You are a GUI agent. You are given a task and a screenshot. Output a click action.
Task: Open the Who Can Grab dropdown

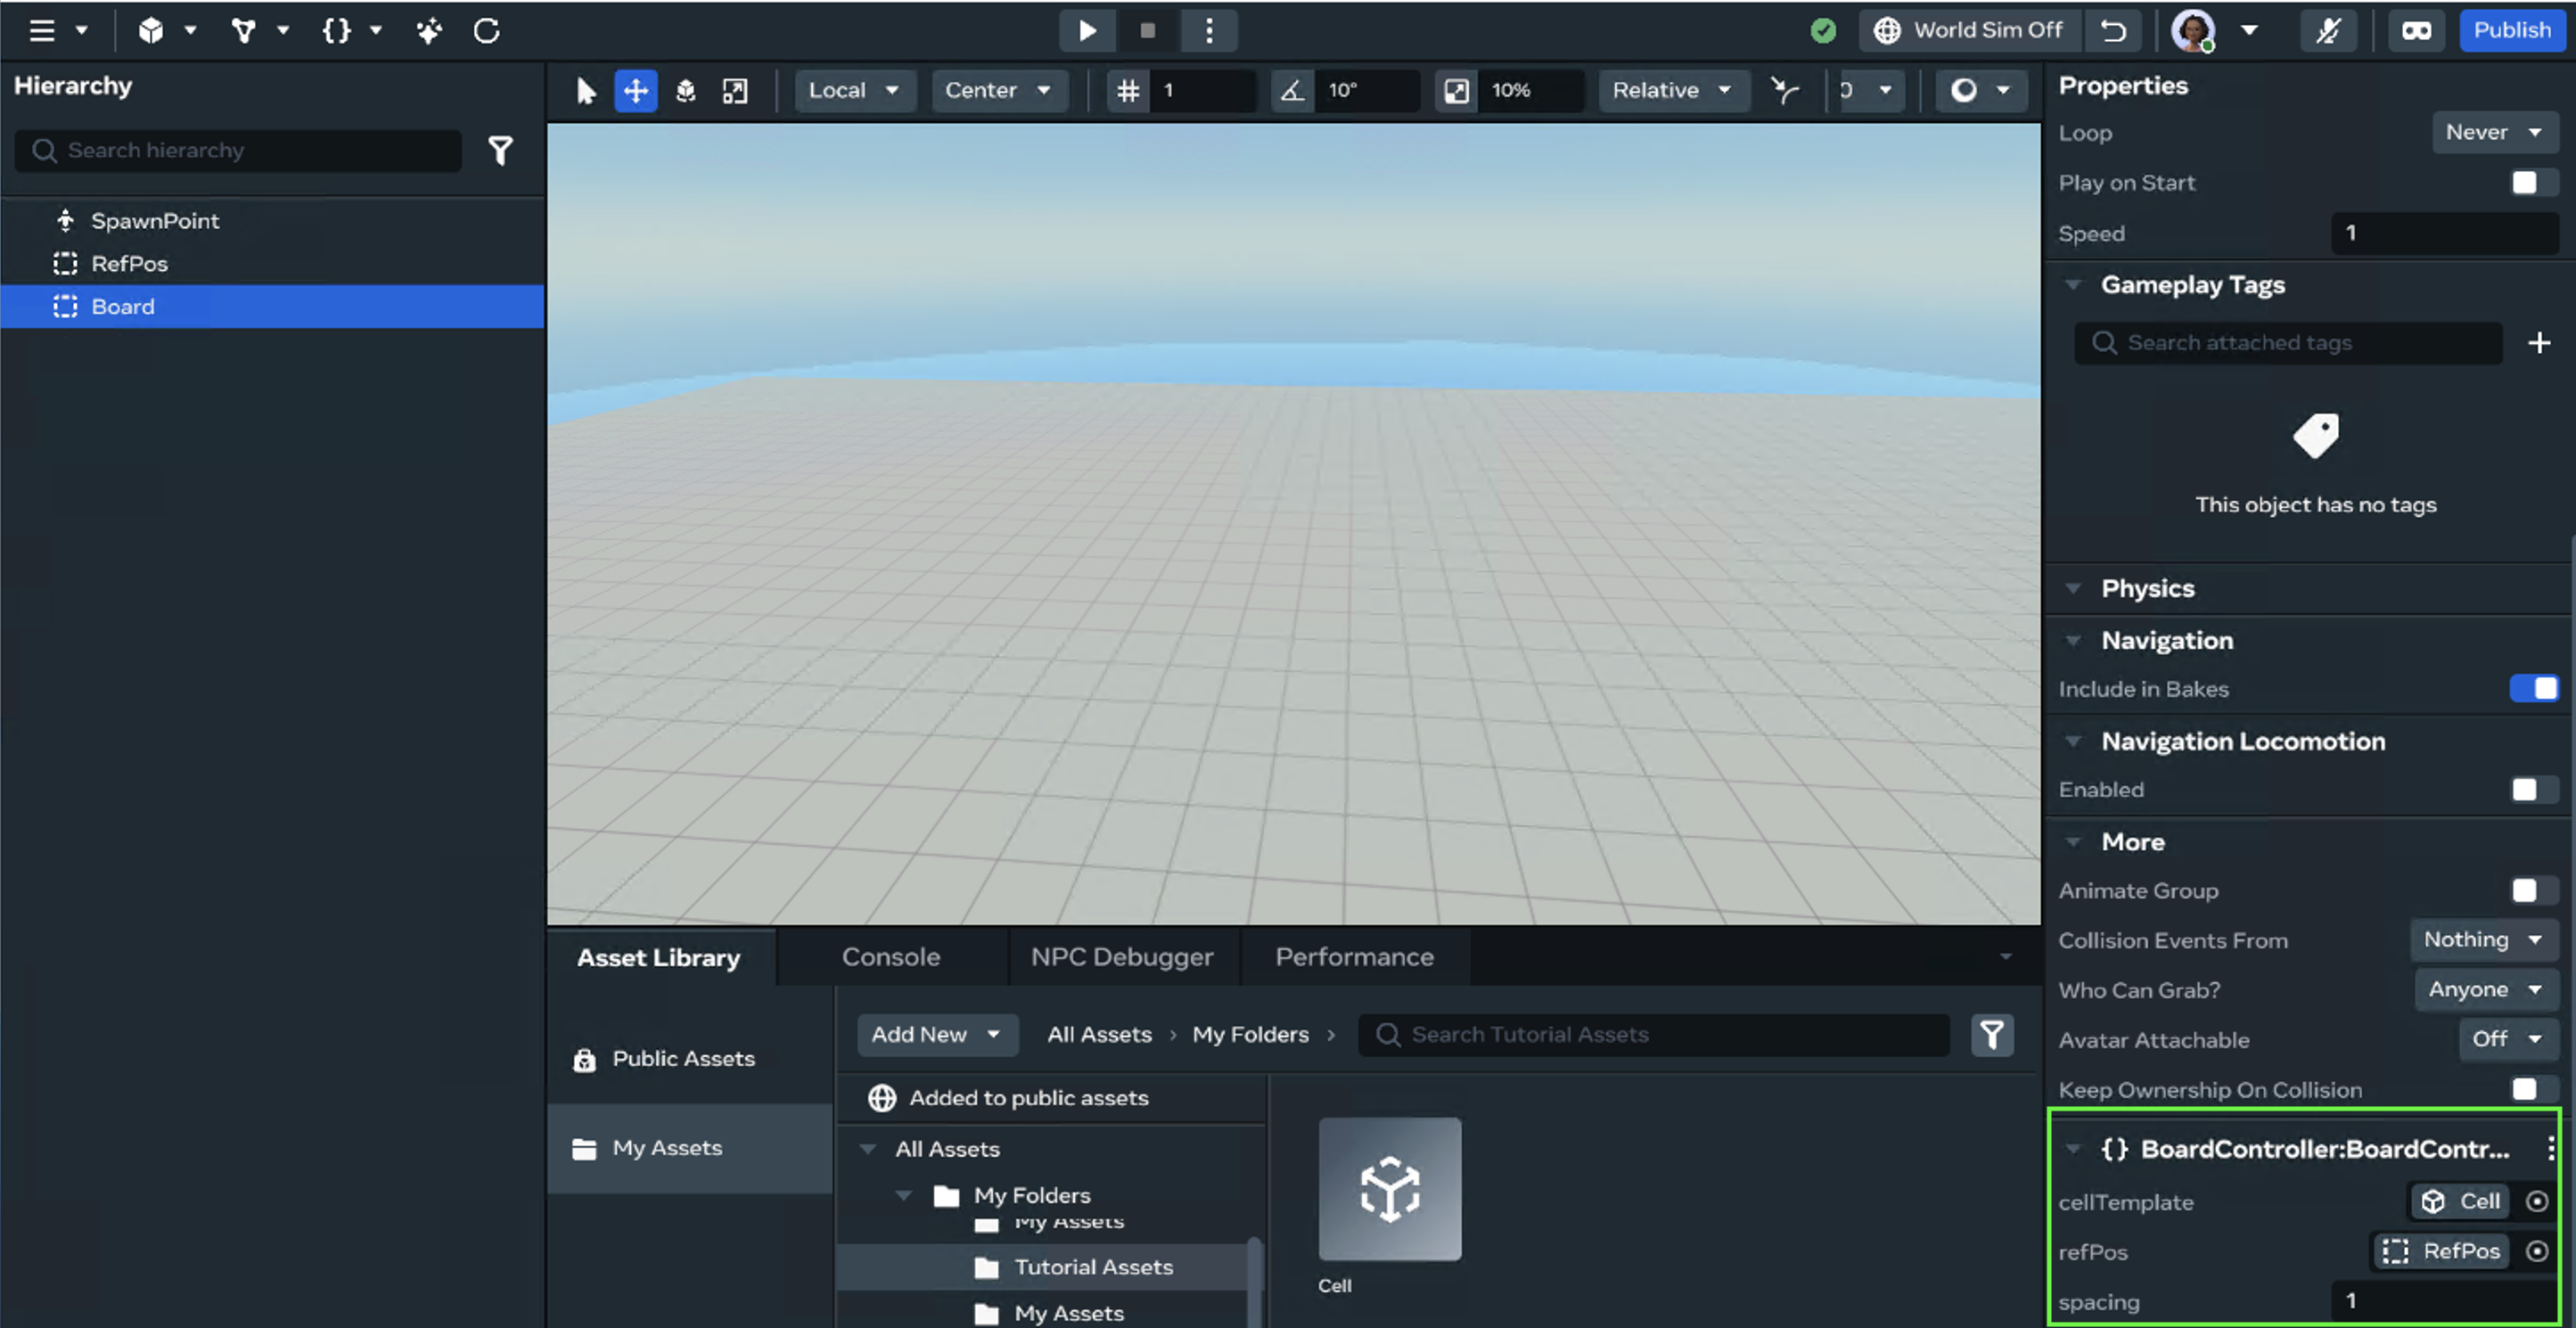(2484, 989)
